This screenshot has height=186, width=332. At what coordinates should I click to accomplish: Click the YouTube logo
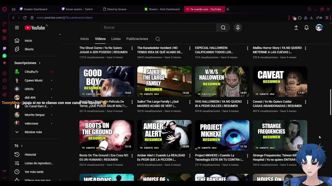coord(35,28)
